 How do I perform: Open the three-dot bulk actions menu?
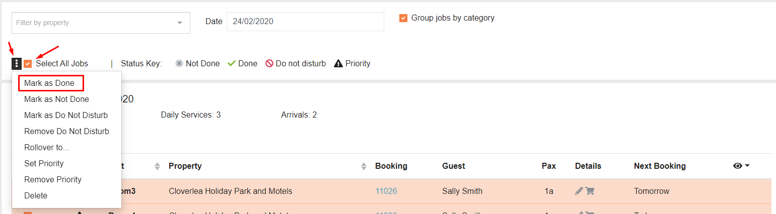click(x=17, y=64)
